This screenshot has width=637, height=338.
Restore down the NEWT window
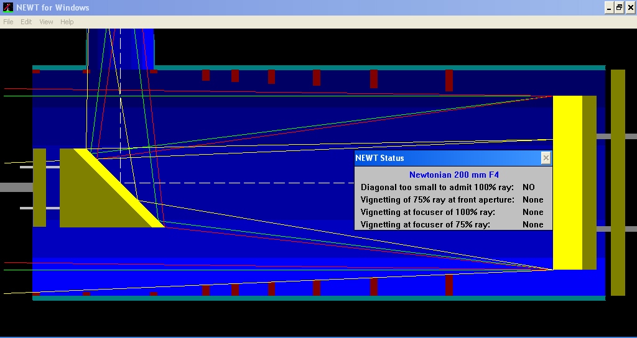pos(619,7)
